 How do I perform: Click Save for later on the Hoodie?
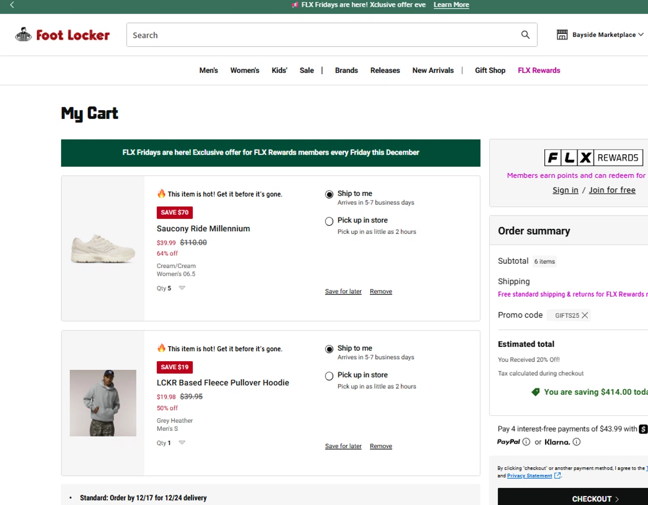point(343,446)
